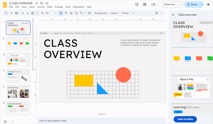Open the Format menu

click(x=41, y=7)
